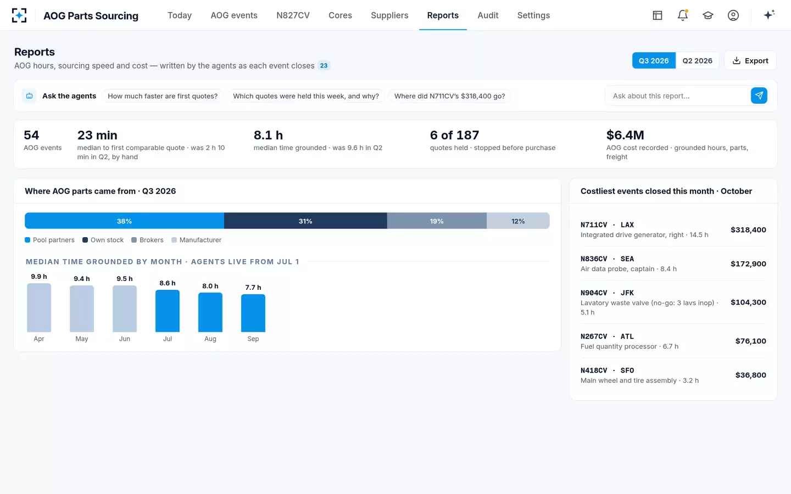This screenshot has height=494, width=791.
Task: Click the 31% Own stock bar segment
Action: (305, 221)
